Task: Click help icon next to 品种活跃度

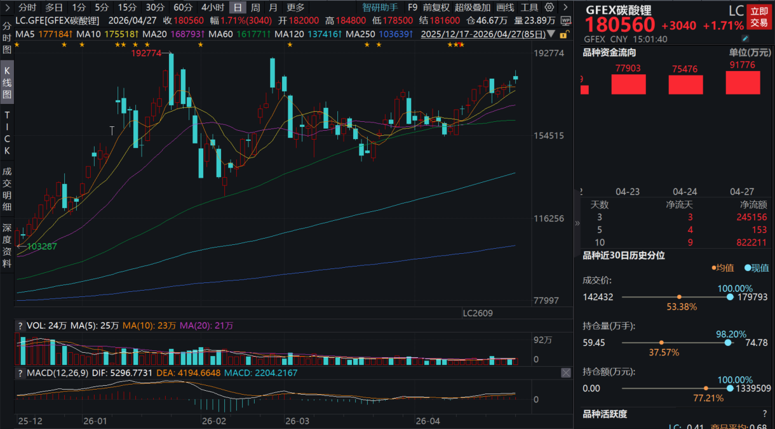Action: 764,414
